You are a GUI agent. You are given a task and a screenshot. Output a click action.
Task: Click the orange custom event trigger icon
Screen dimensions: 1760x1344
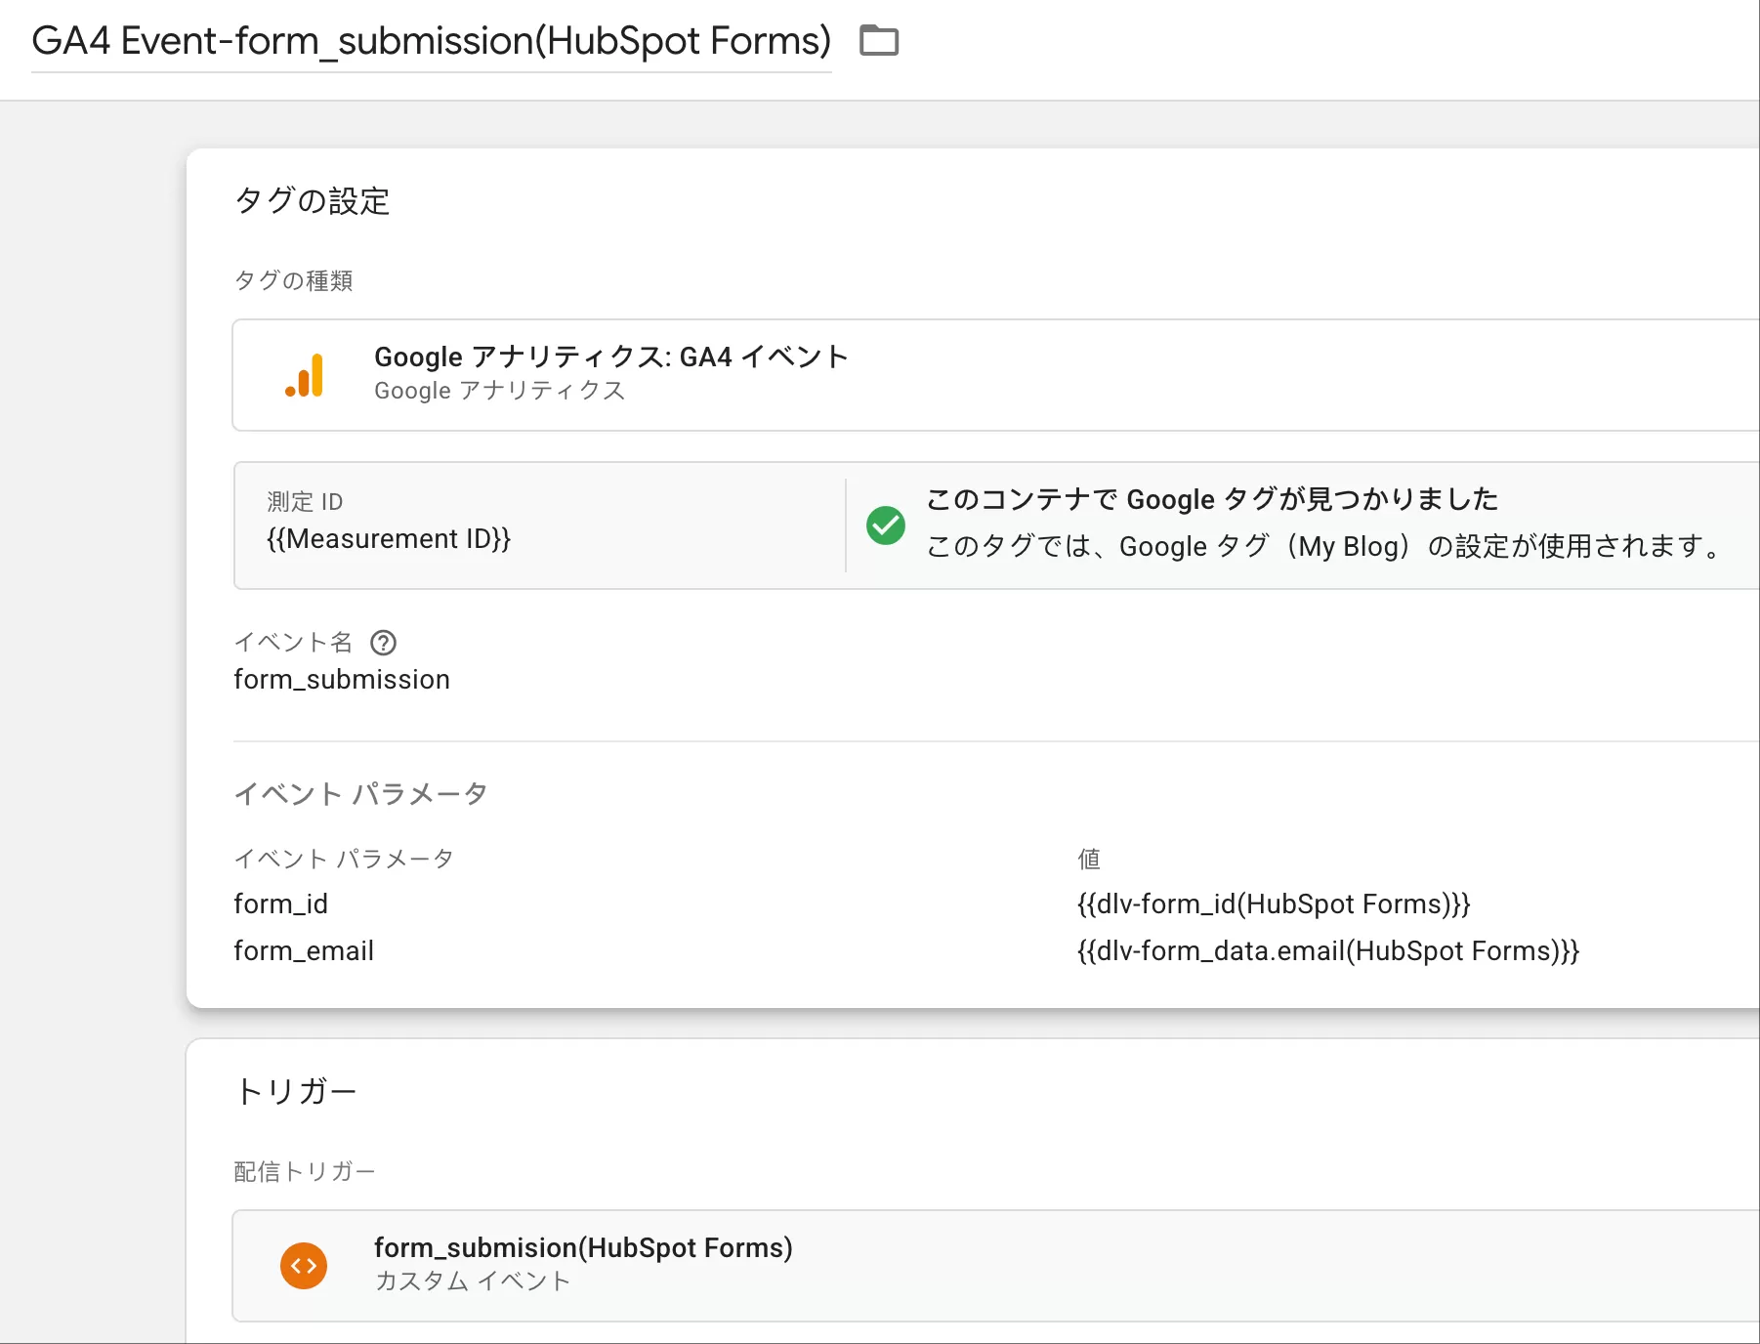pos(304,1266)
